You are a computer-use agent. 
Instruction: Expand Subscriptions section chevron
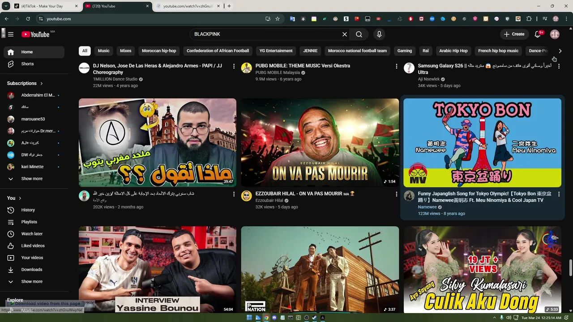42,83
